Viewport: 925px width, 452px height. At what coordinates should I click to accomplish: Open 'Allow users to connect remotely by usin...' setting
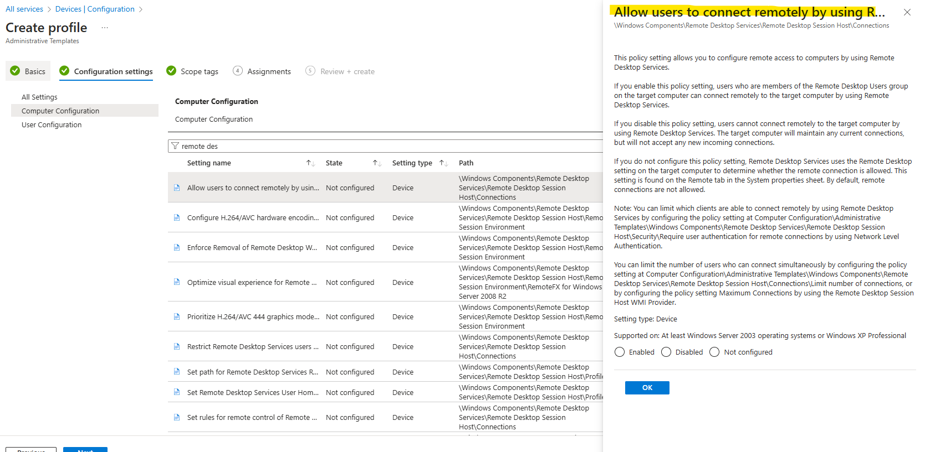point(253,188)
